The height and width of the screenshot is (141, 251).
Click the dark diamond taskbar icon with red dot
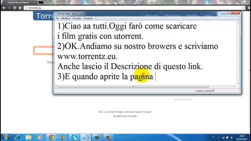[x=108, y=137]
